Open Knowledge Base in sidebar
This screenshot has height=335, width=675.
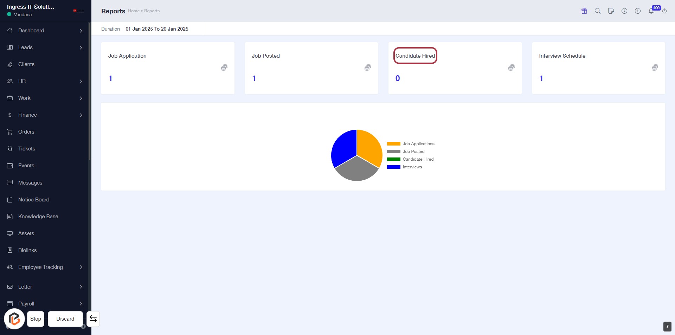[x=38, y=217]
